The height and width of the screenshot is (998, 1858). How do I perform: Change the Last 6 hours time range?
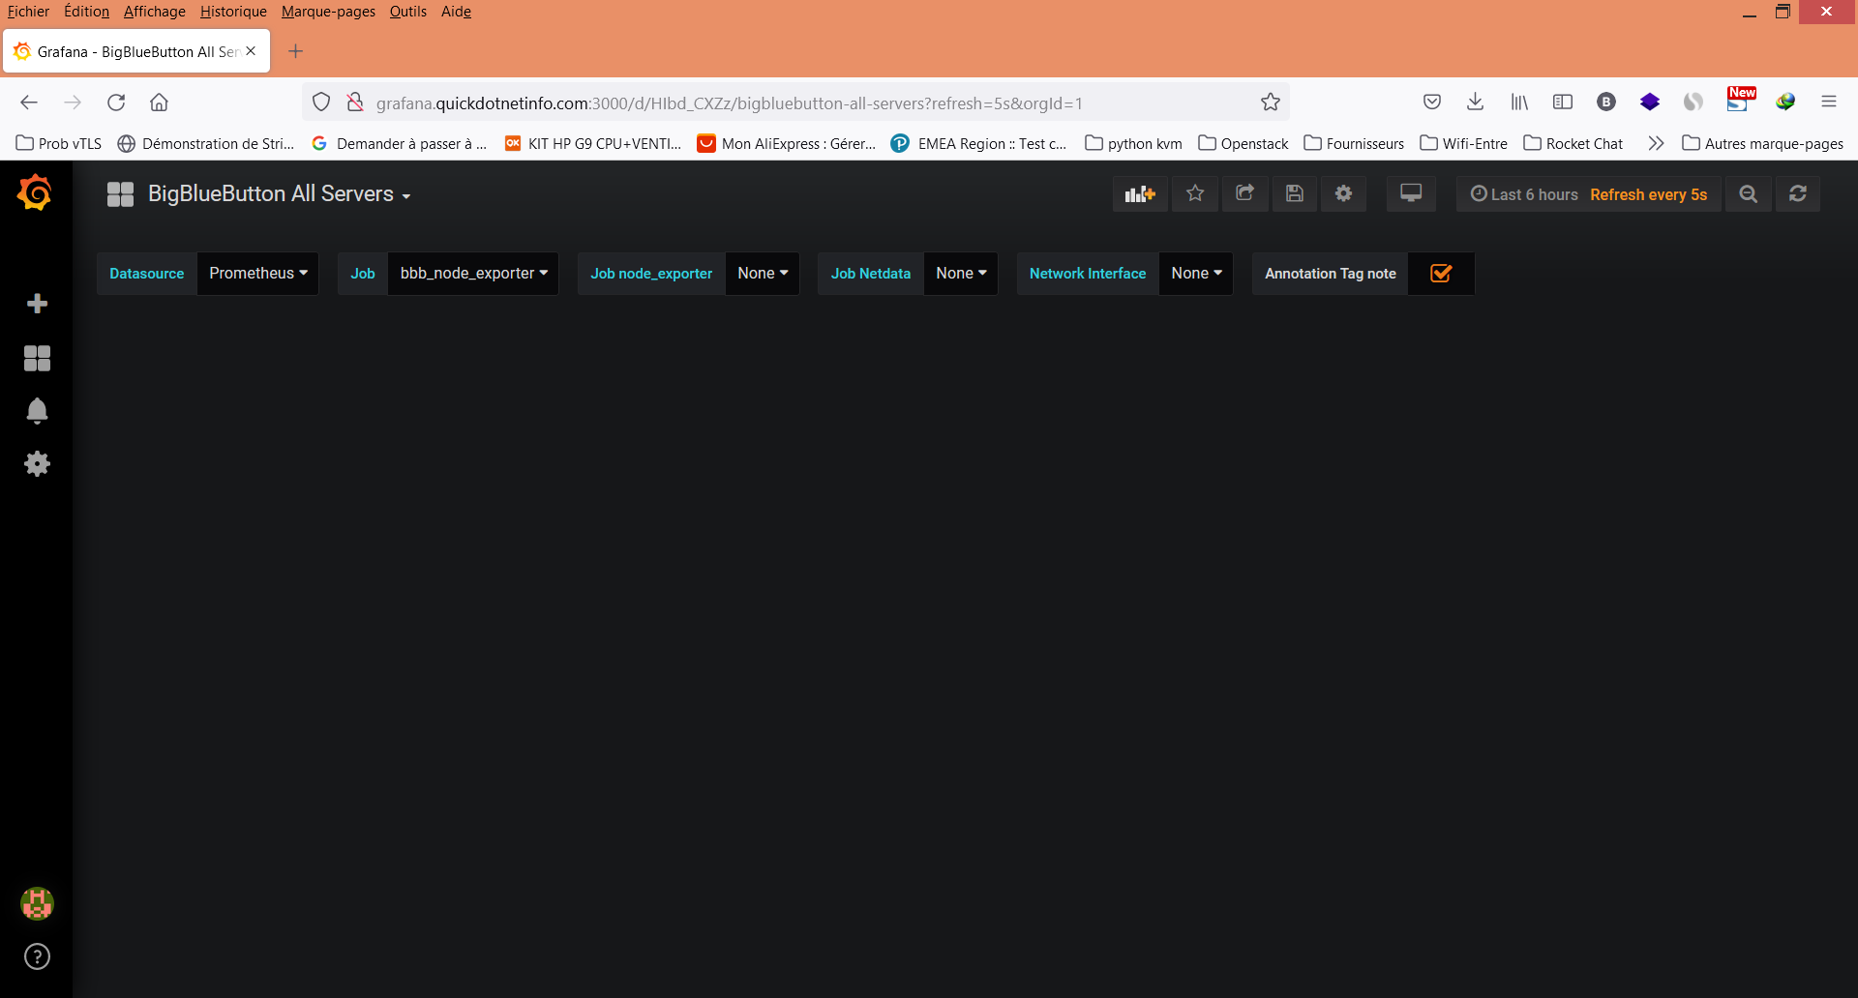point(1532,194)
